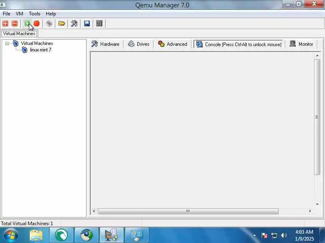Open the Tools menu
The width and height of the screenshot is (325, 243).
pos(35,14)
